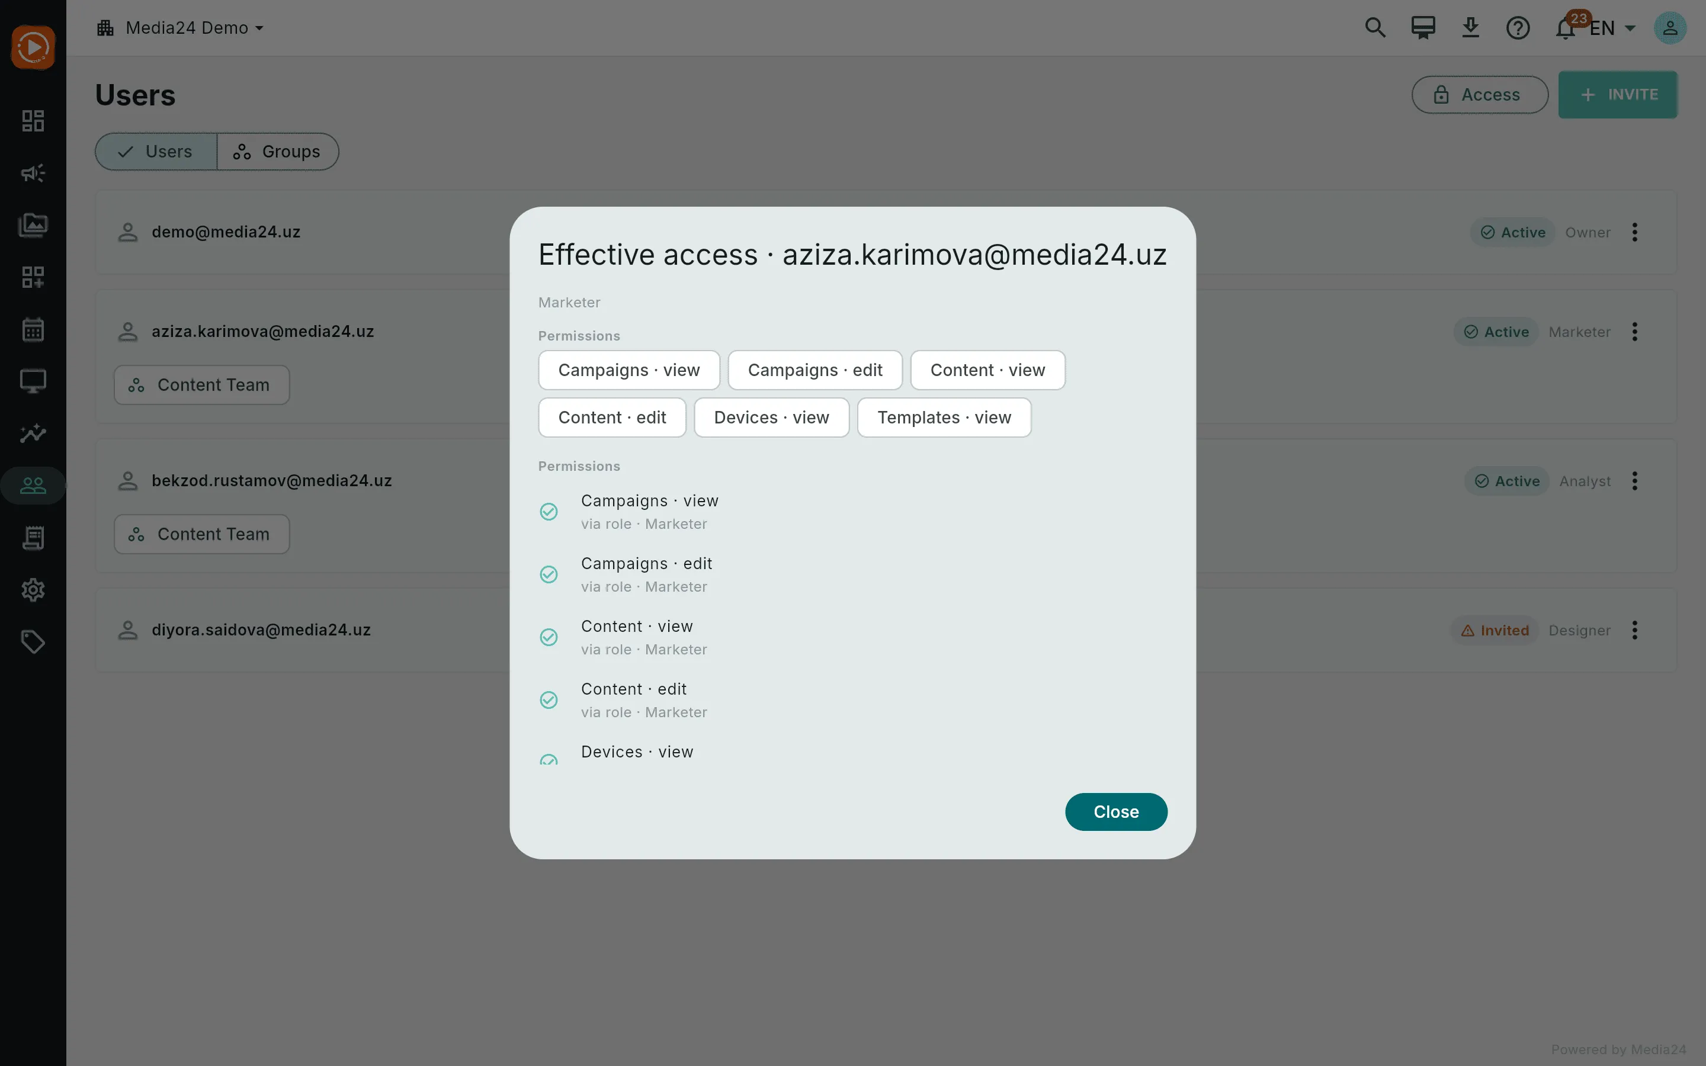Open the campaigns megaphone sidebar icon

click(33, 173)
